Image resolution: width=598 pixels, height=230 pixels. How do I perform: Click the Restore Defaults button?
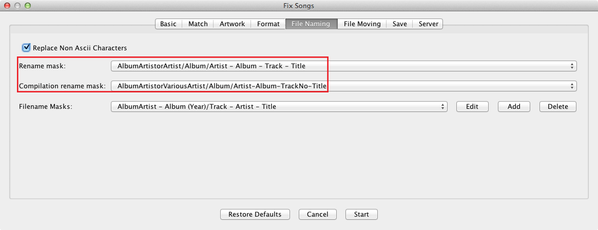pos(255,215)
